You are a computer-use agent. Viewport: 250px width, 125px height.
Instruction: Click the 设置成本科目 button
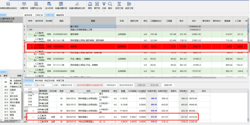click(66, 85)
